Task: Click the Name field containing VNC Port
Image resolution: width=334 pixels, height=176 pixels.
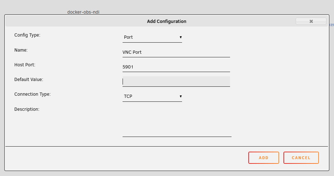Action: click(176, 52)
